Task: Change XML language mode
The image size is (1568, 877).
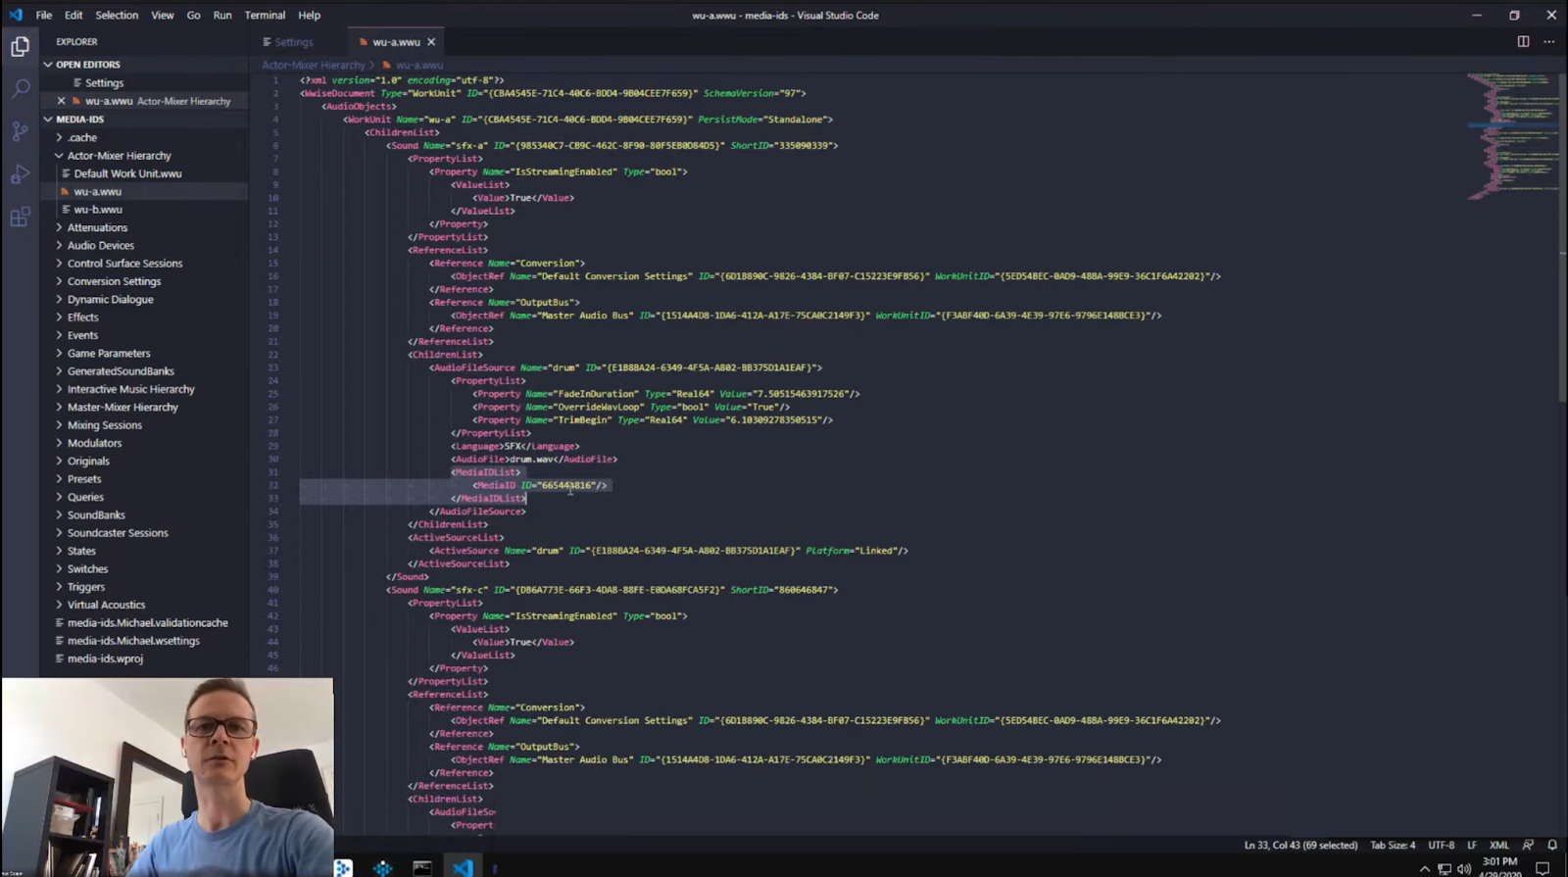Action: click(x=1499, y=845)
